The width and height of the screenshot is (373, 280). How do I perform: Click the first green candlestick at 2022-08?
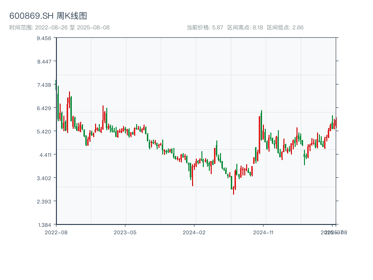tap(56, 85)
